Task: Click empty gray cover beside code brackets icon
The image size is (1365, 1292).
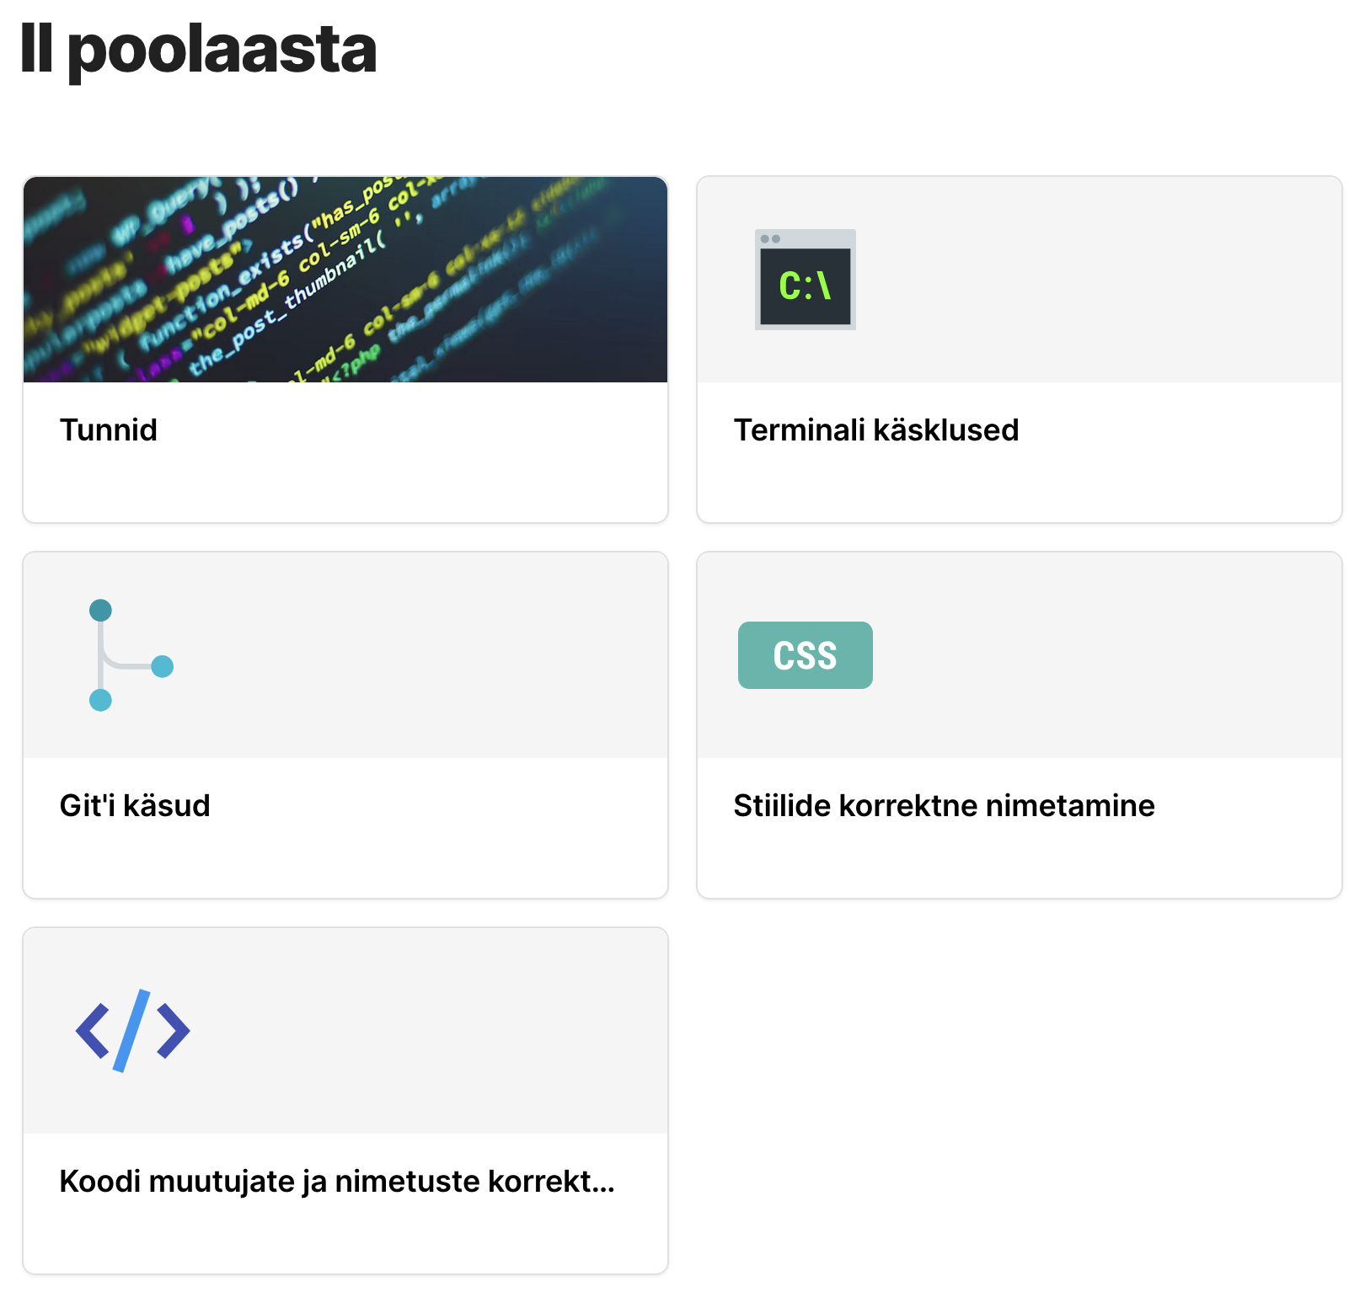Action: pos(421,1030)
